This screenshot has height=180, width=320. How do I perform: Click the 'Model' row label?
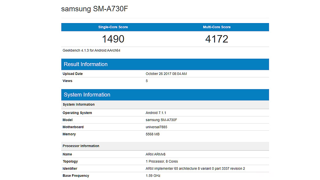point(68,120)
